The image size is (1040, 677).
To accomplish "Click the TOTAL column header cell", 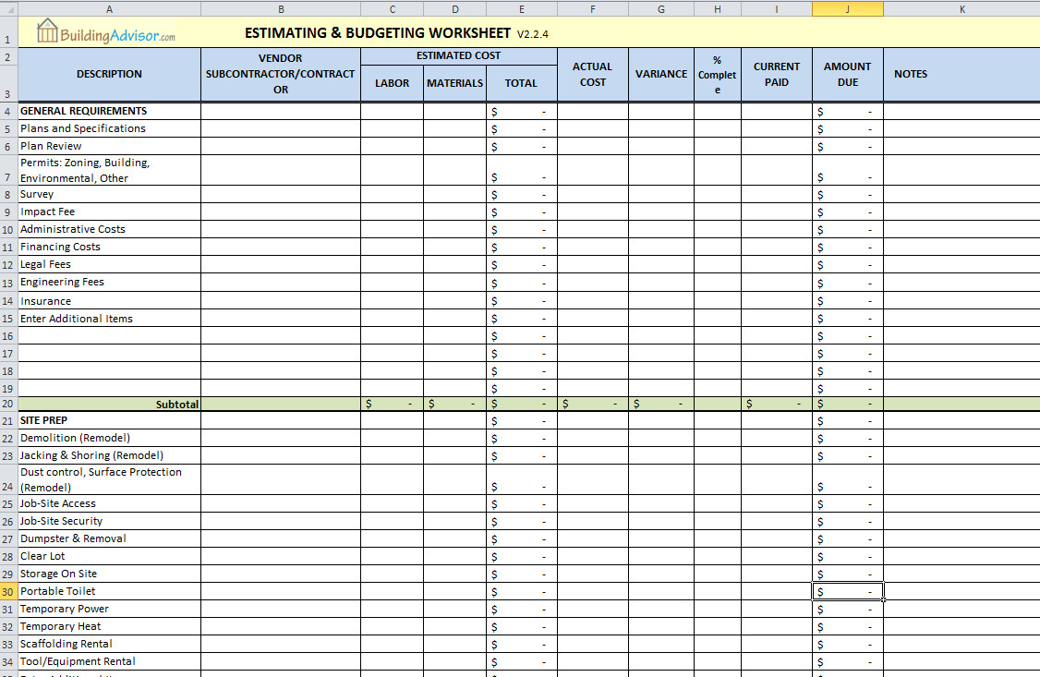I will tap(521, 83).
